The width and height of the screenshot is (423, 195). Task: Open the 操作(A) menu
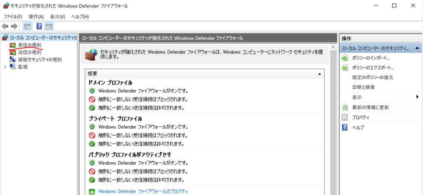coord(36,17)
